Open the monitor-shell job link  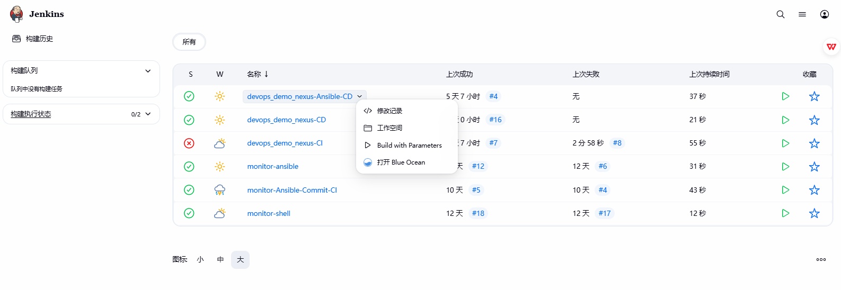(x=269, y=214)
